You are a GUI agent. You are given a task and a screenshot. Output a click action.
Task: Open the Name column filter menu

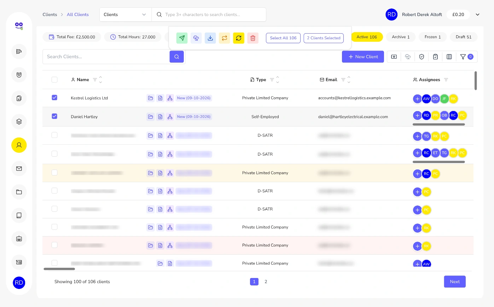(95, 80)
